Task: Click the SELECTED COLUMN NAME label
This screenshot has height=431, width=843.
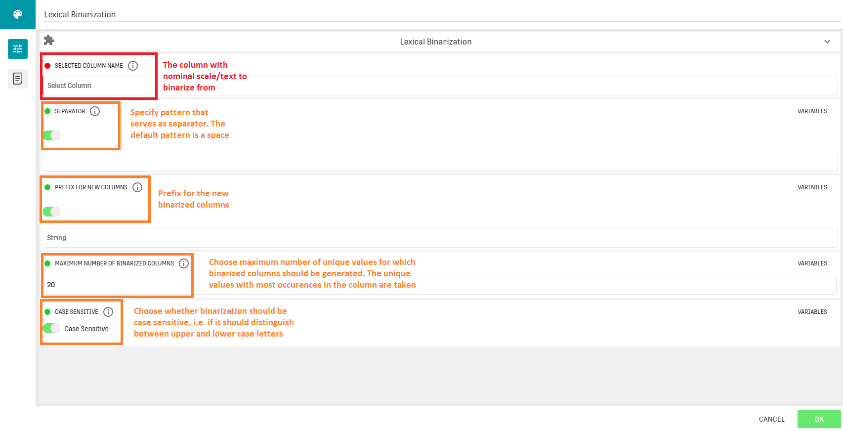Action: (x=89, y=66)
